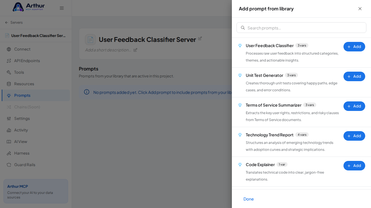Click the edit icon beside short description
Viewport: 371px width, 208px height.
coord(135,50)
